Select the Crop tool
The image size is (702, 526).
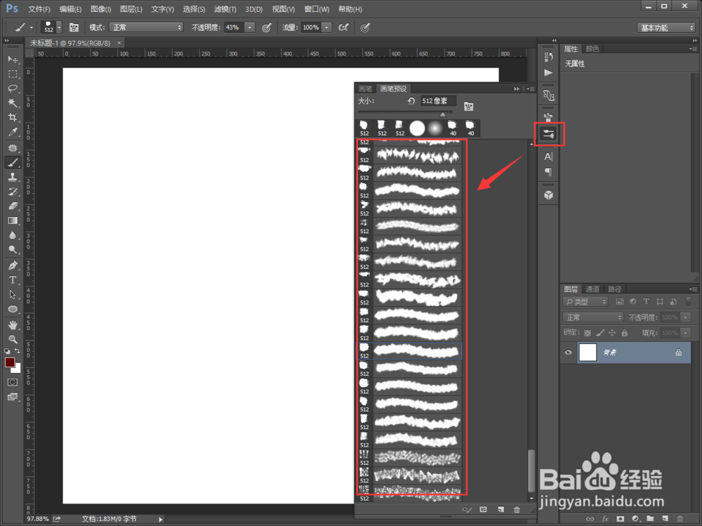[13, 117]
